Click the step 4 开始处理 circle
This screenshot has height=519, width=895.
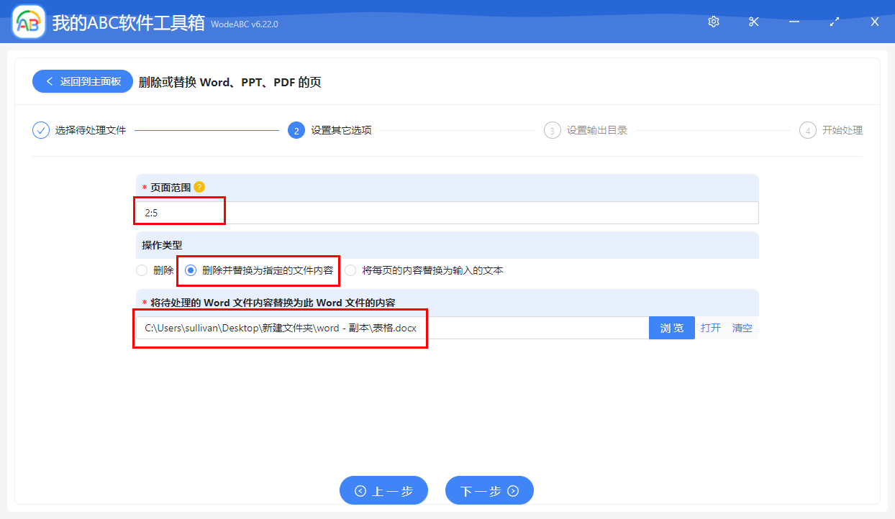click(x=807, y=130)
